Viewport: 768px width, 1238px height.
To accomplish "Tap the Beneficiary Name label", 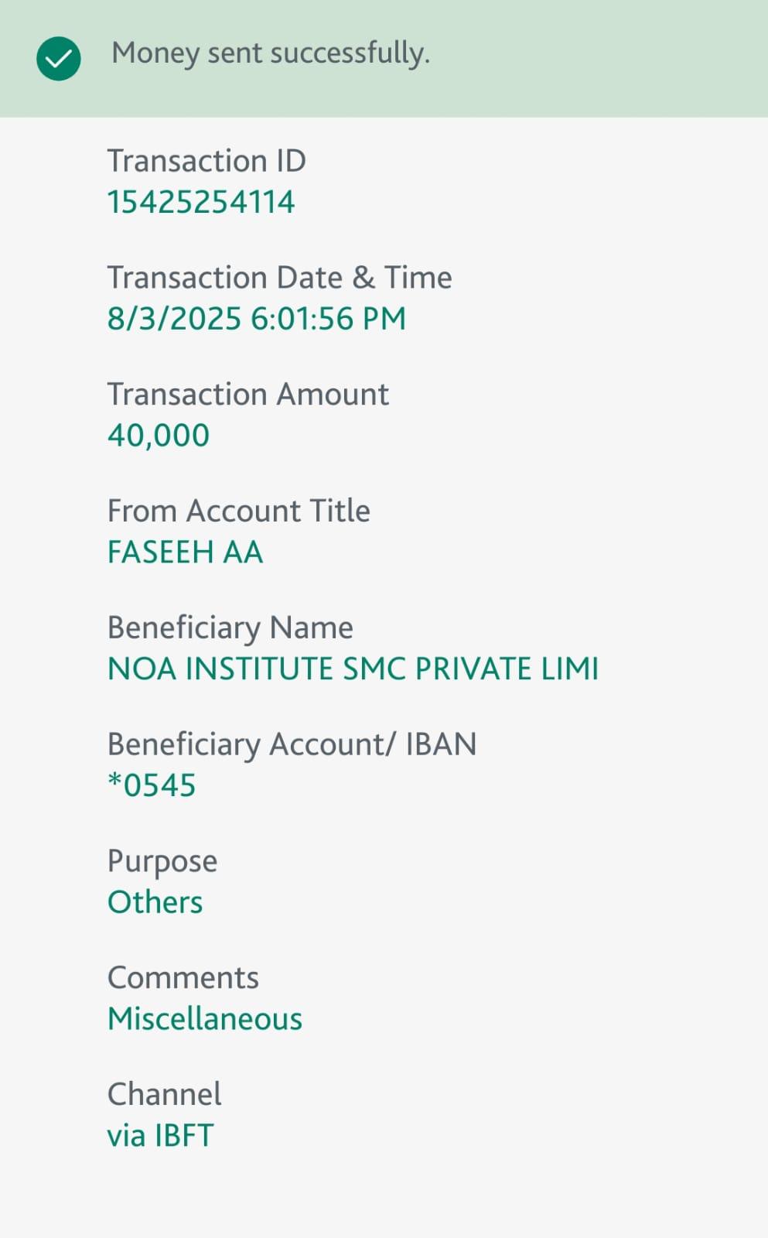I will coord(230,628).
